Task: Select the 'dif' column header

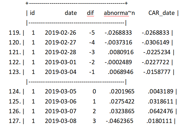Action: coord(90,13)
